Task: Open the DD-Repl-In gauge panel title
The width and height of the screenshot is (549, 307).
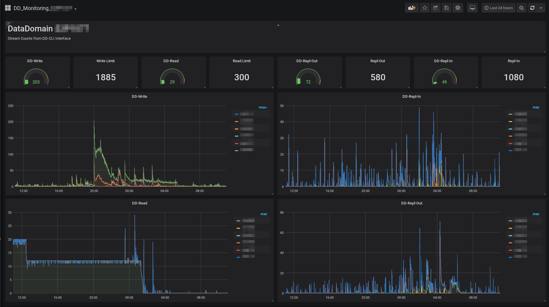Action: [x=443, y=61]
